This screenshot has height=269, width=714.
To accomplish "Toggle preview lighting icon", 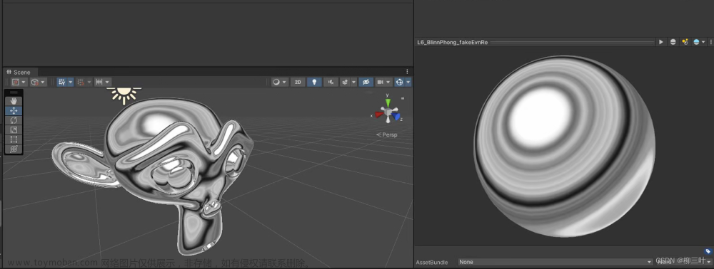I will (685, 42).
